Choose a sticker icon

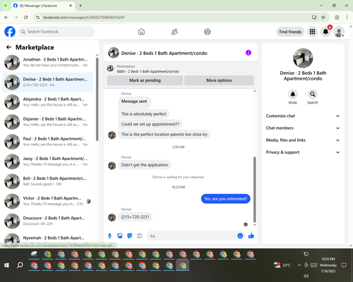click(x=130, y=235)
